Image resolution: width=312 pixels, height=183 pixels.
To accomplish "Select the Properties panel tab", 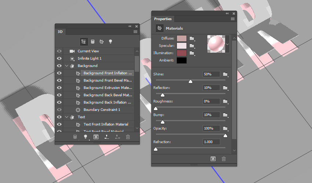I will click(163, 19).
